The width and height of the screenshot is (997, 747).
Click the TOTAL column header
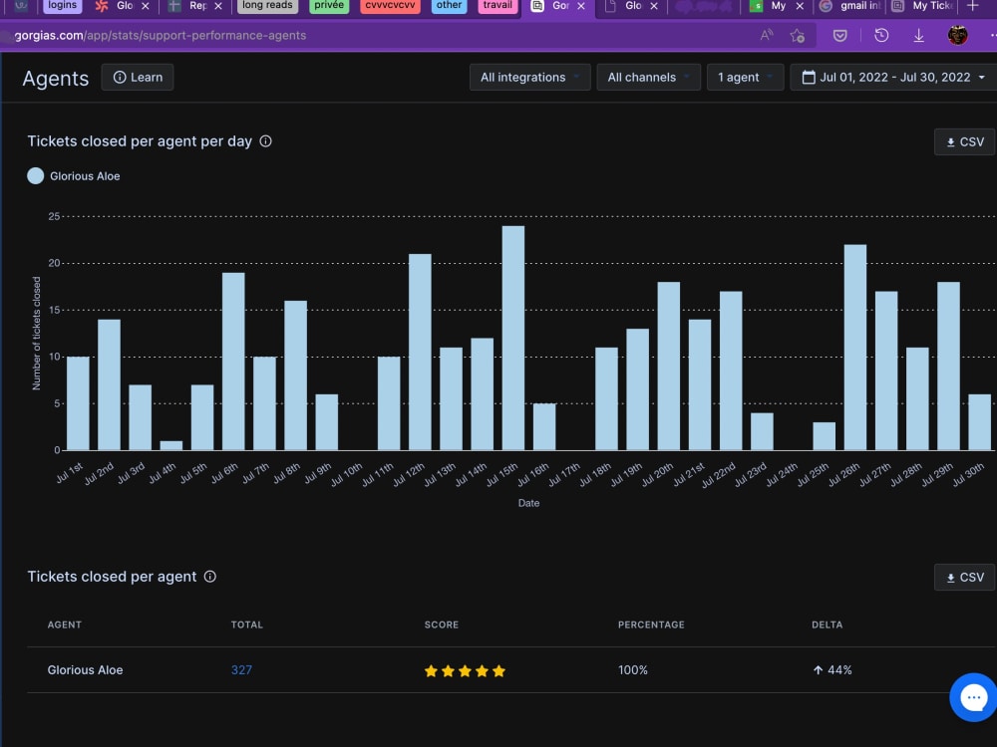(246, 624)
